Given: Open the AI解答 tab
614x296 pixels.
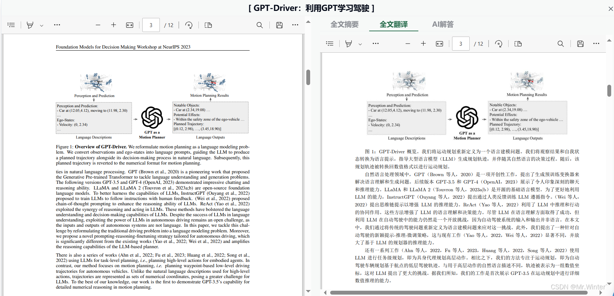Looking at the screenshot, I should click(x=443, y=24).
